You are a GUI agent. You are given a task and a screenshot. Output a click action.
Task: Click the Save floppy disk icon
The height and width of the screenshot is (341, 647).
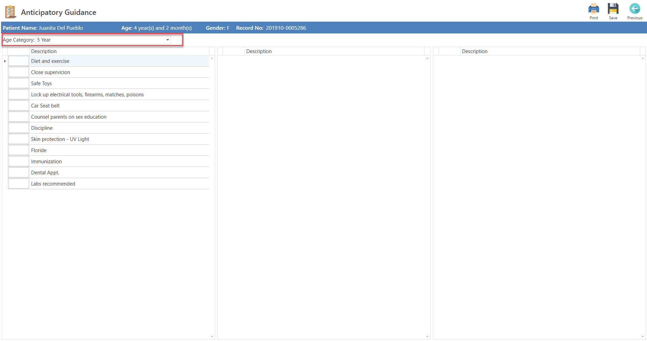coord(613,9)
